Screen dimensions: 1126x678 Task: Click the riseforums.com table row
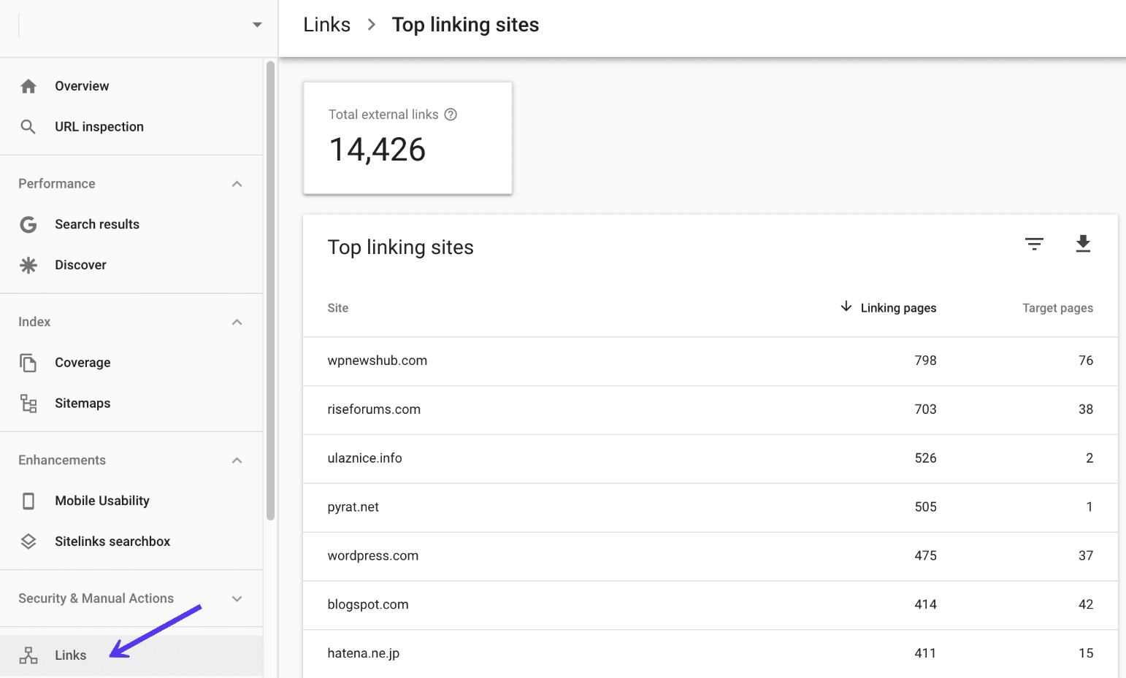pyautogui.click(x=374, y=409)
